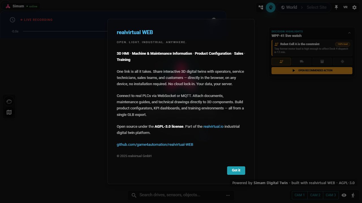Enter VR mode via VR button

point(345,7)
